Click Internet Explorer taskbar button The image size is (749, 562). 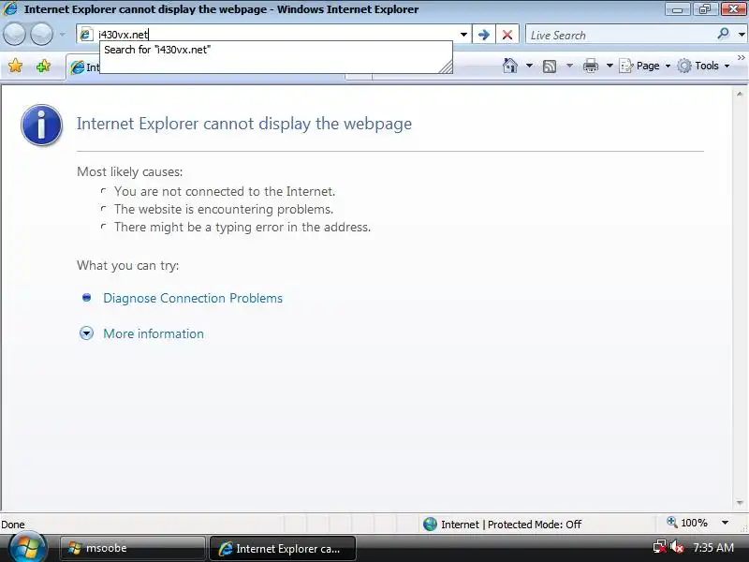283,549
